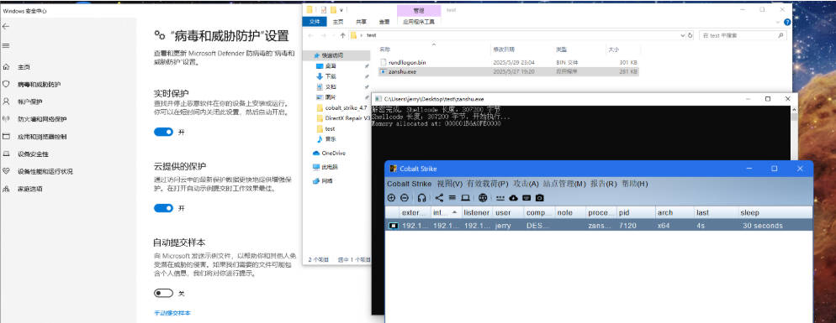Open the cloud downloads icon

tap(513, 198)
